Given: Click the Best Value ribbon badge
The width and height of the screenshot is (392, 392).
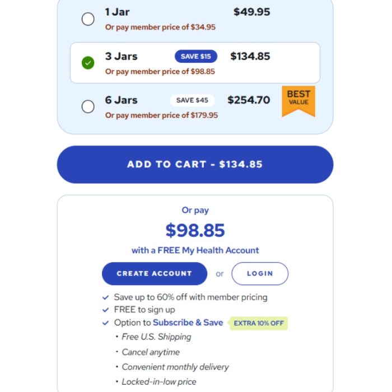Looking at the screenshot, I should pos(298,99).
